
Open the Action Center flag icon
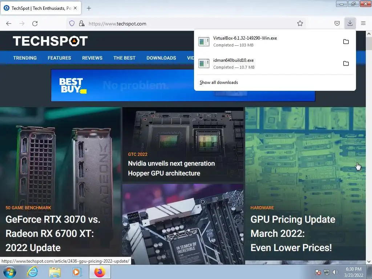(318, 272)
